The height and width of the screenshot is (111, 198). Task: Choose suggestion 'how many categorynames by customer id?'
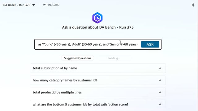[98, 80]
